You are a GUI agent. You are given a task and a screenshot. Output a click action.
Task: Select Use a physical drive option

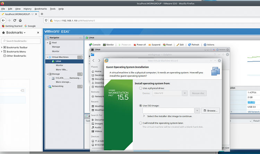(x=141, y=88)
